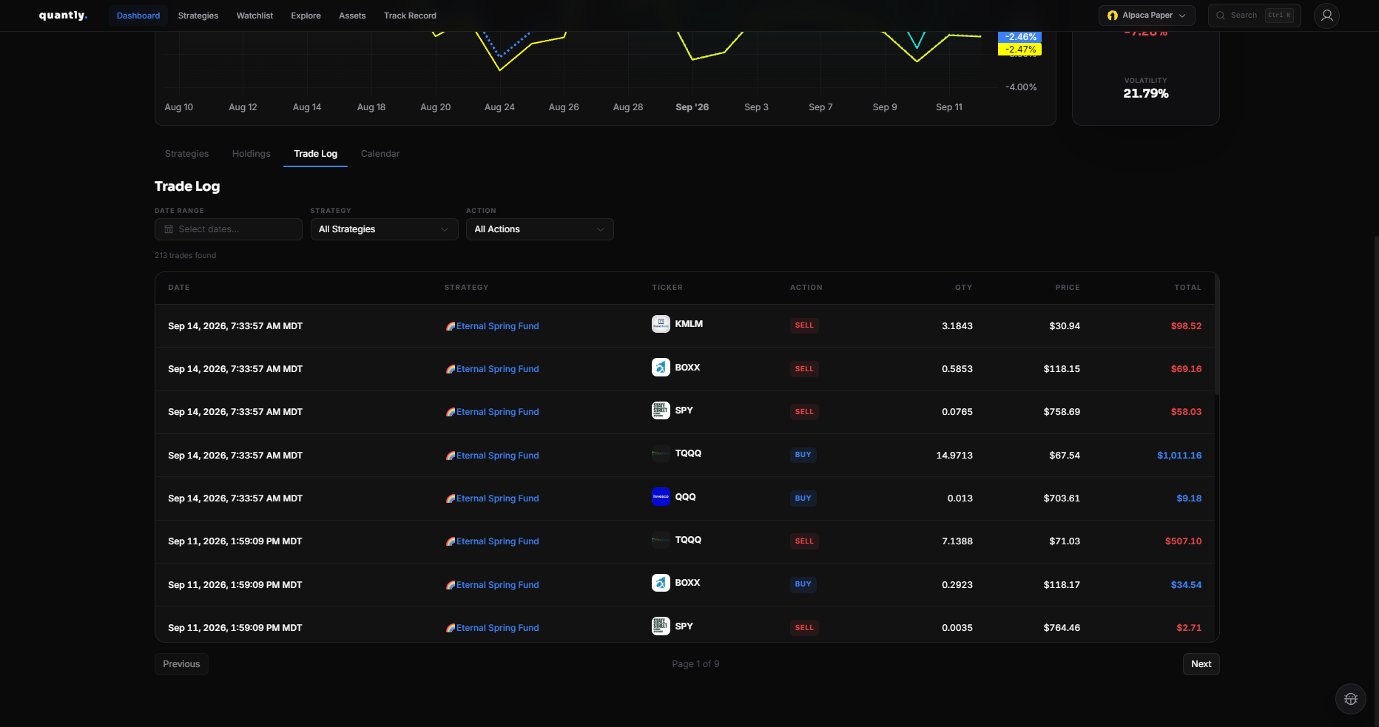1379x727 pixels.
Task: Click the Alpaca Paper account icon
Action: point(1112,16)
